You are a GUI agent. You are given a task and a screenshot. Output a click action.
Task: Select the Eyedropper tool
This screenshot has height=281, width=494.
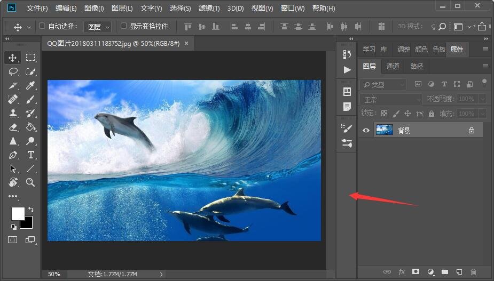tap(30, 86)
